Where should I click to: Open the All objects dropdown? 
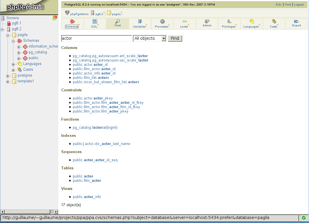(149, 38)
